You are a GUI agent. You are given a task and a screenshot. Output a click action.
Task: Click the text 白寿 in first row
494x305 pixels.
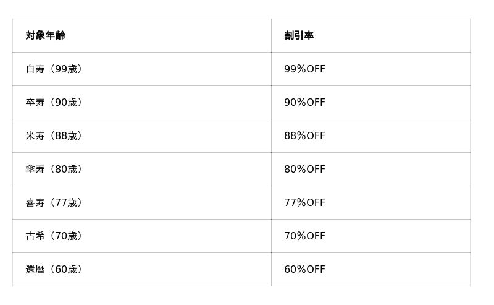tap(35, 69)
